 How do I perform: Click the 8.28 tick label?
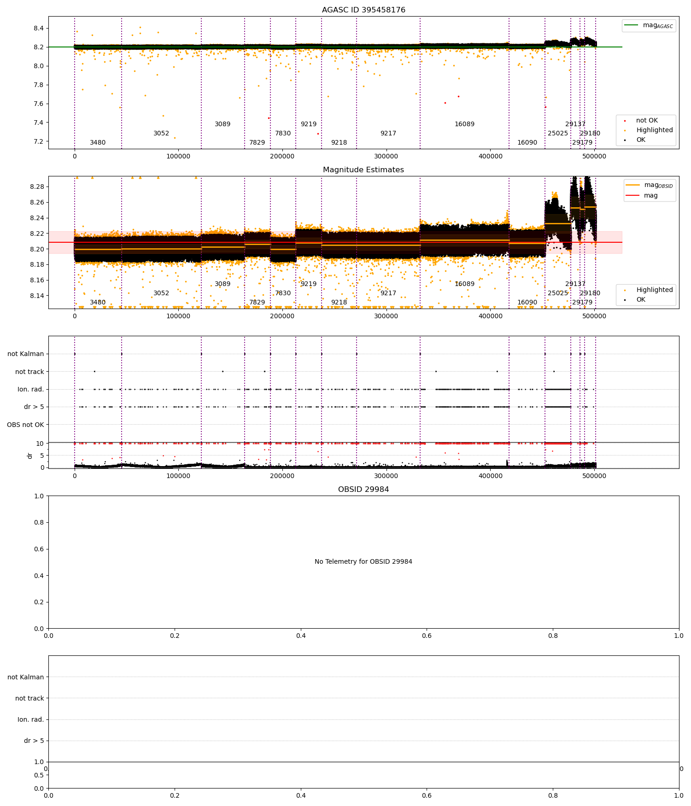(x=37, y=187)
